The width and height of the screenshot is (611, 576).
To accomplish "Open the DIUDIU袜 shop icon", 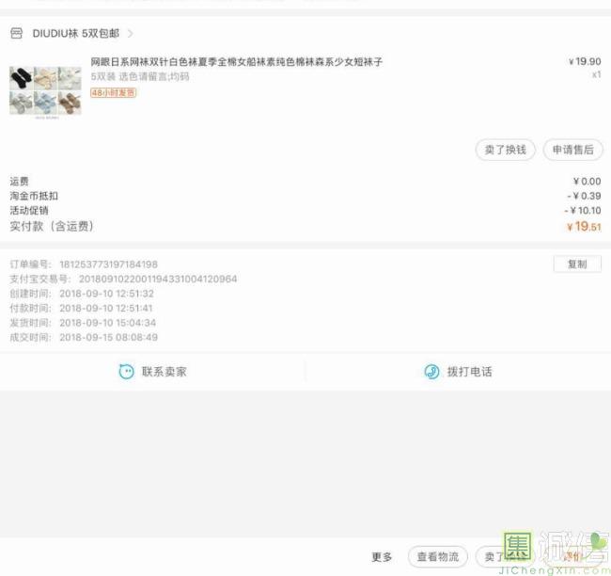I will [16, 33].
